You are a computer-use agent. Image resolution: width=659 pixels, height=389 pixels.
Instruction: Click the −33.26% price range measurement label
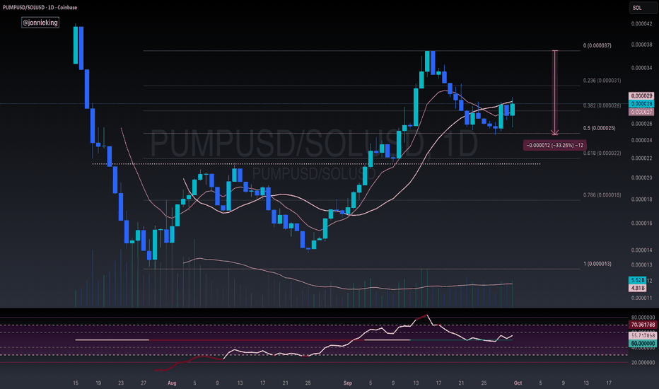tap(554, 145)
